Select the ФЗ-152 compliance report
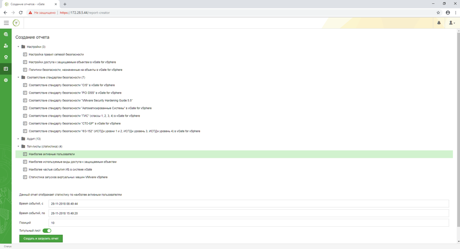Image resolution: width=460 pixels, height=249 pixels. pyautogui.click(x=115, y=131)
